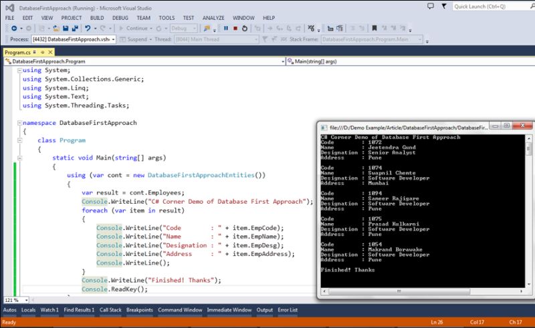Toggle bookmark using the bookmark icon
The width and height of the screenshot is (535, 328).
tap(374, 28)
